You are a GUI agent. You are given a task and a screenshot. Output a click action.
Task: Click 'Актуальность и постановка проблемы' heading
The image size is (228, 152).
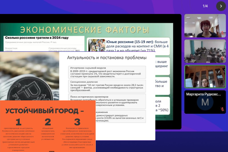(x=107, y=58)
